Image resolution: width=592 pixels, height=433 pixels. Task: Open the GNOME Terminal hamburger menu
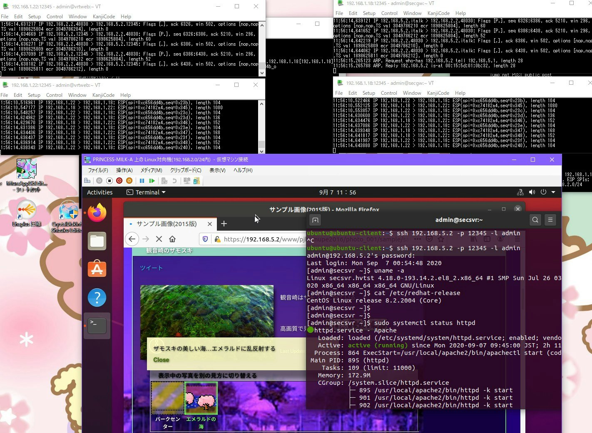point(550,220)
